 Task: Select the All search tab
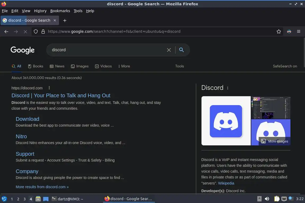click(x=16, y=66)
